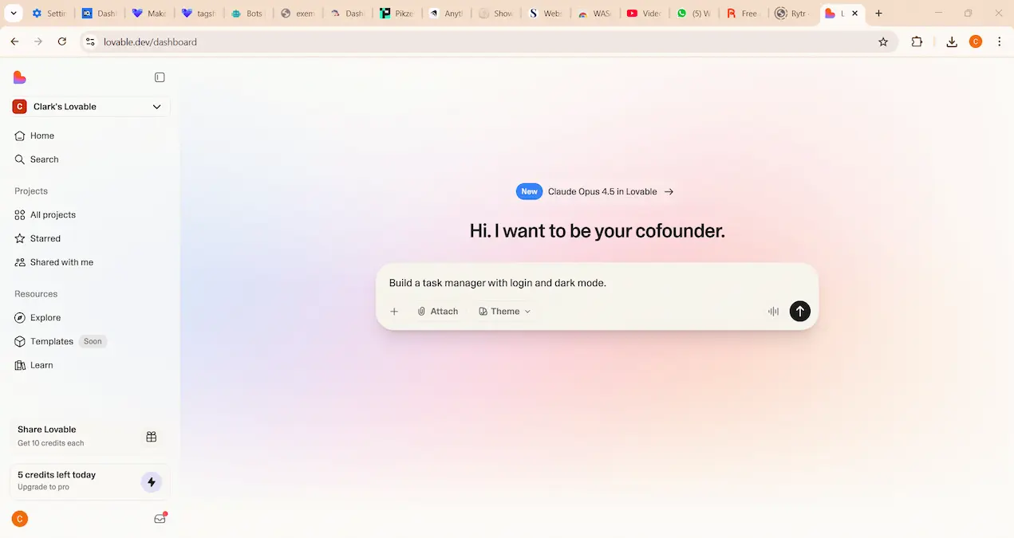The height and width of the screenshot is (538, 1014).
Task: Click the plus icon in prompt box
Action: [394, 312]
